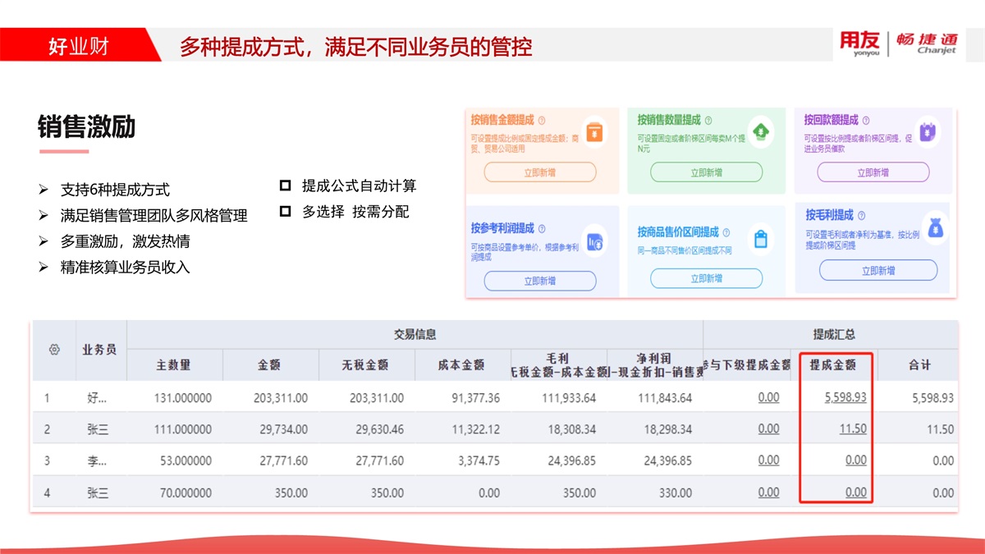Click the green sales quantity commission icon

pos(761,130)
